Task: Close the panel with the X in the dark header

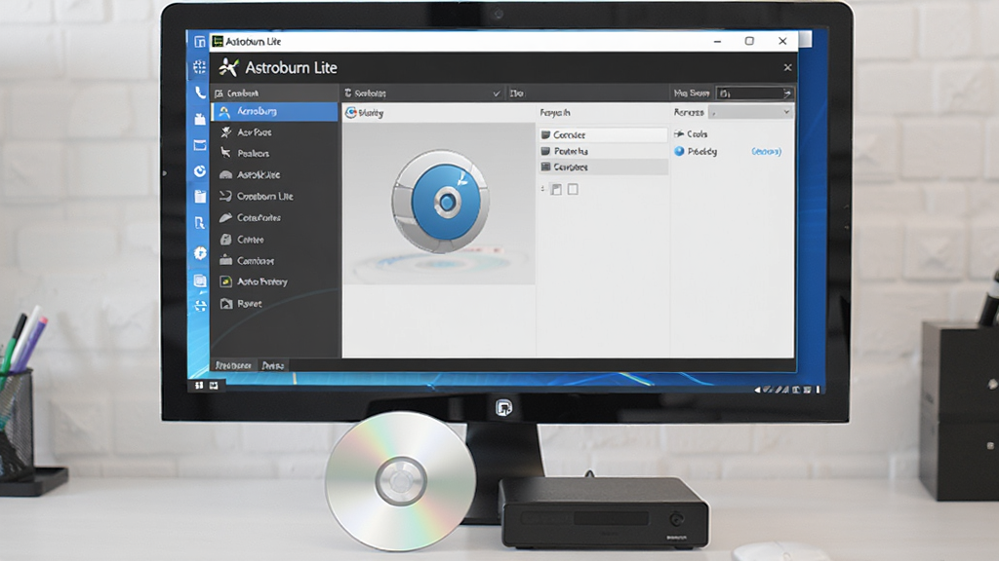Action: (787, 67)
